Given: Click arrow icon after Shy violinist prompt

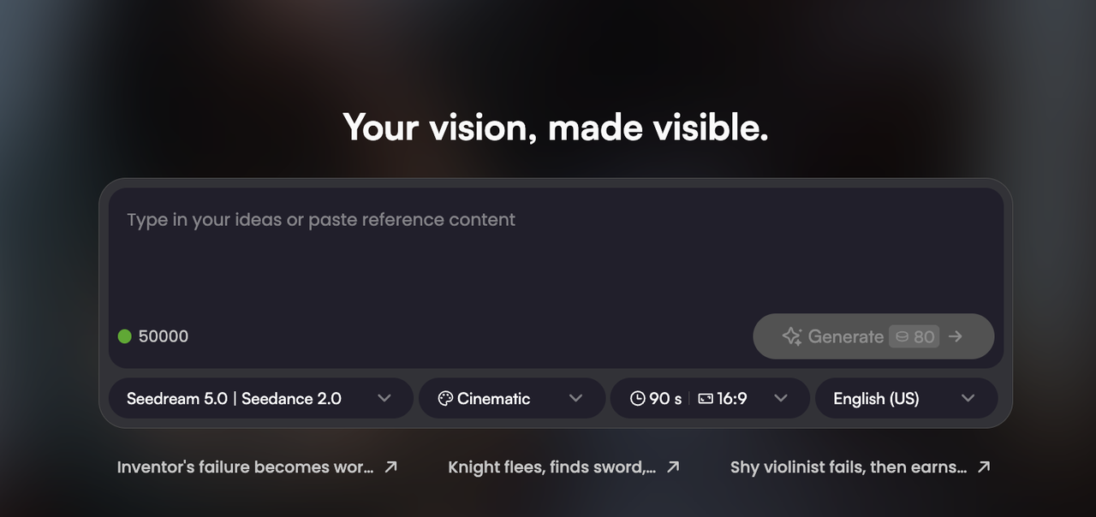Looking at the screenshot, I should 984,466.
